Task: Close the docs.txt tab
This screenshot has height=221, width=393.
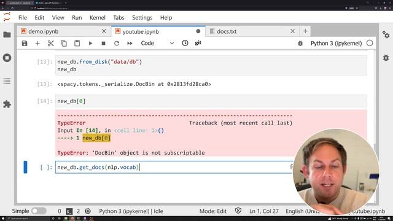Action: point(292,31)
